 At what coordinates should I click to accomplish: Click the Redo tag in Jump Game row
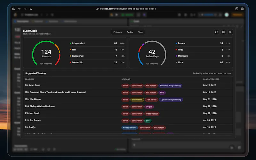125,86
